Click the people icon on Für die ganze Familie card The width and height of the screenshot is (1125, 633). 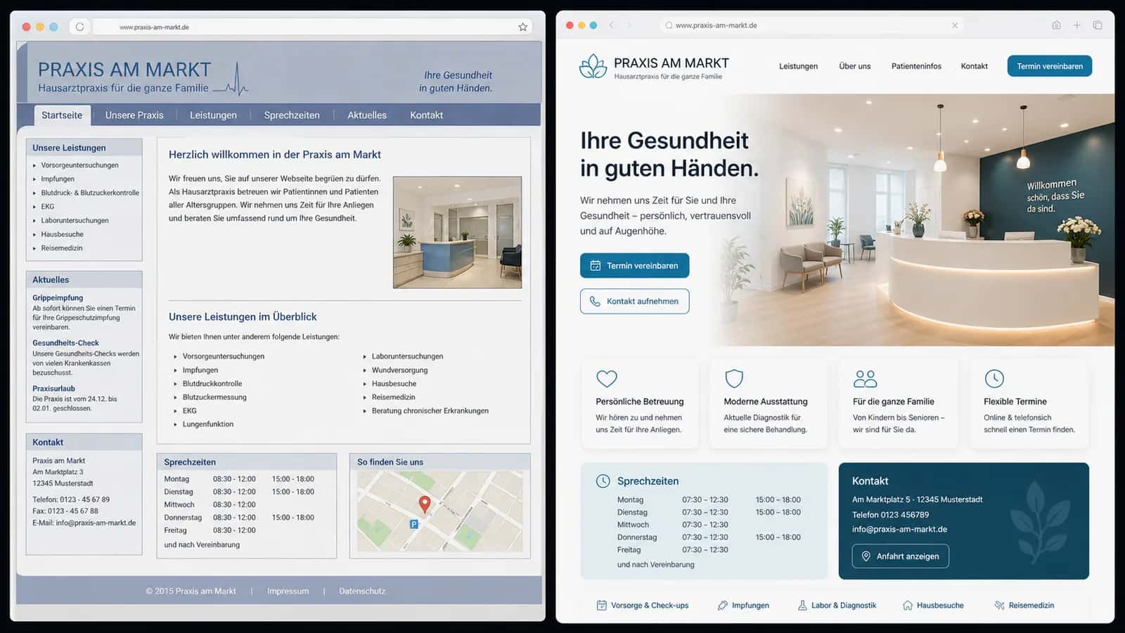click(865, 378)
